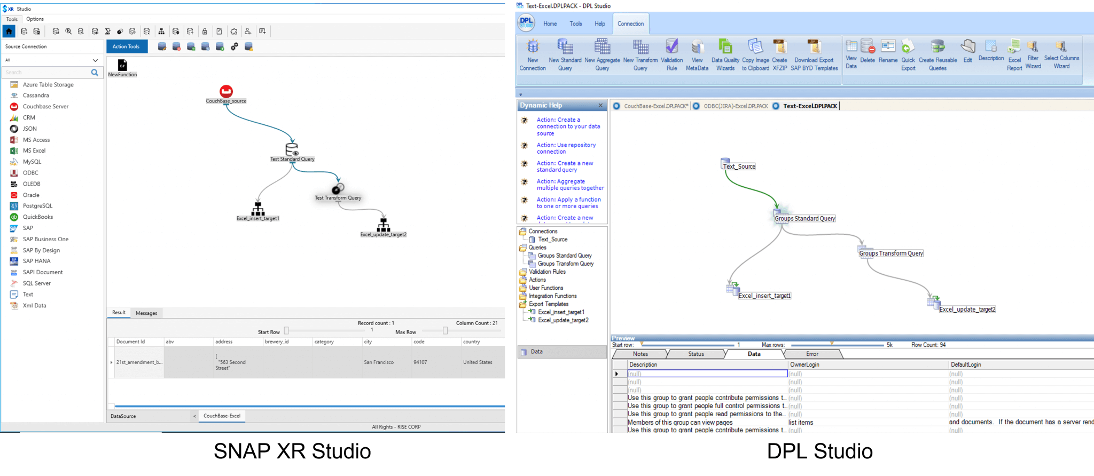Create a New Standard Query
The image size is (1094, 476).
pyautogui.click(x=565, y=55)
